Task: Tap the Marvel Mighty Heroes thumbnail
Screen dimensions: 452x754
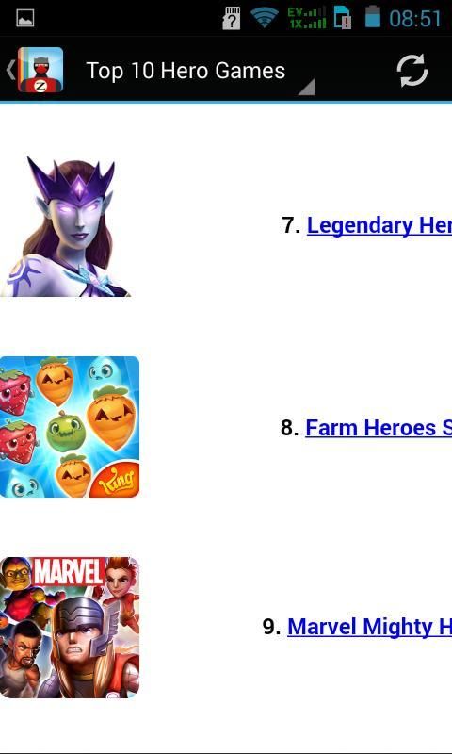Action: (x=70, y=627)
